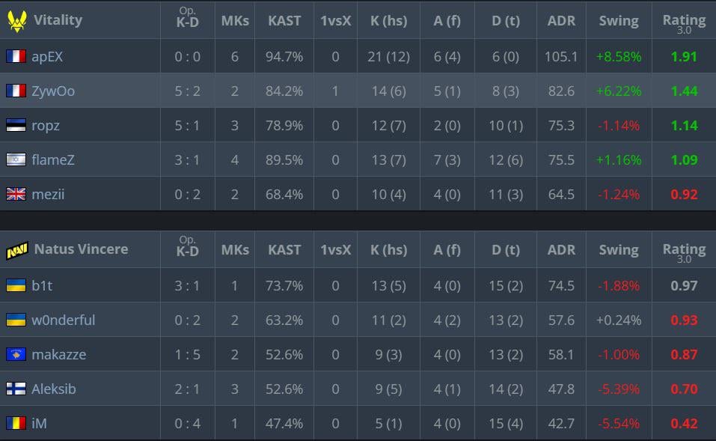Click the Estonian flag next to ropz
Viewport: 716px width, 441px height.
[x=16, y=126]
